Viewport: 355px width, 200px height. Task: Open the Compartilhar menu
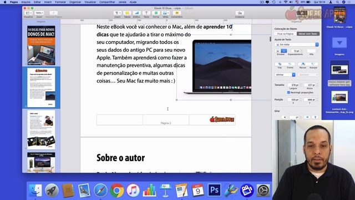[x=107, y=2]
